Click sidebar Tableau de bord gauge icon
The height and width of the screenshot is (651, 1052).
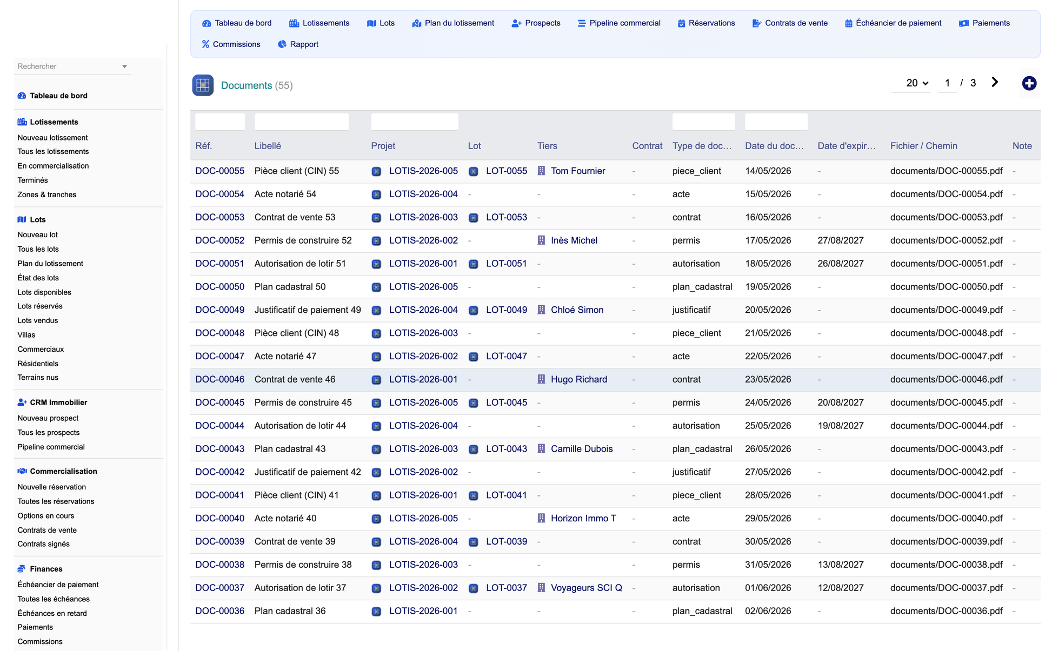[22, 96]
